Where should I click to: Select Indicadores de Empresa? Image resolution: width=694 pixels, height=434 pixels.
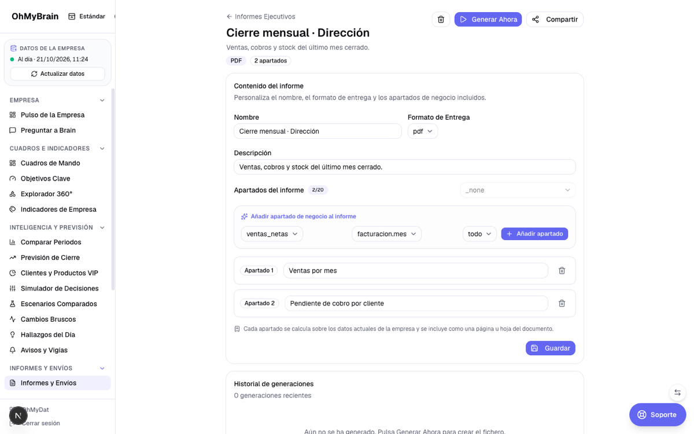[58, 209]
